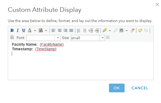Screen dimensions: 161x103
Task: Click the remove link icon
Action: click(x=115, y=30)
